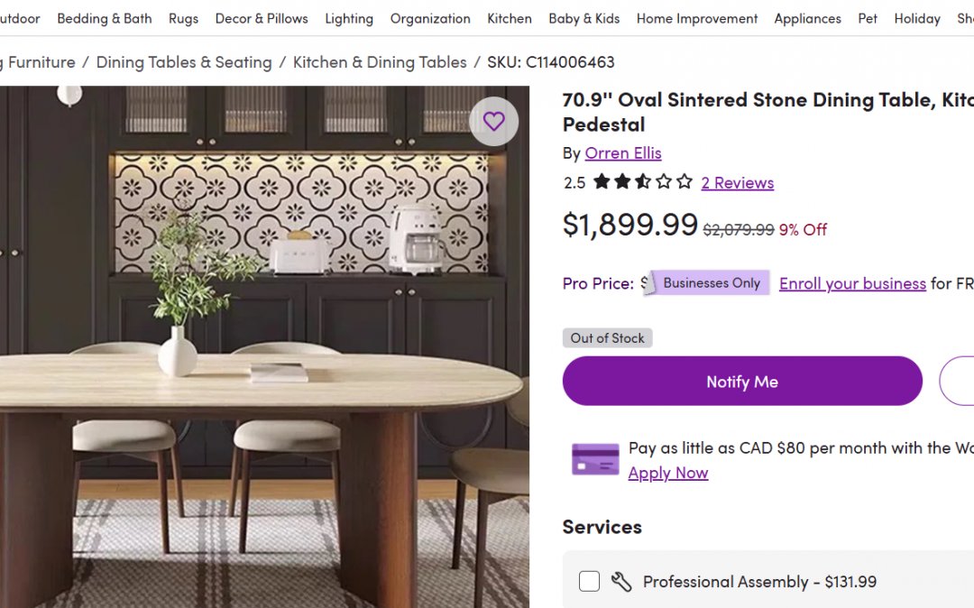This screenshot has height=608, width=974.
Task: Read the 2 Reviews link
Action: pyautogui.click(x=737, y=183)
